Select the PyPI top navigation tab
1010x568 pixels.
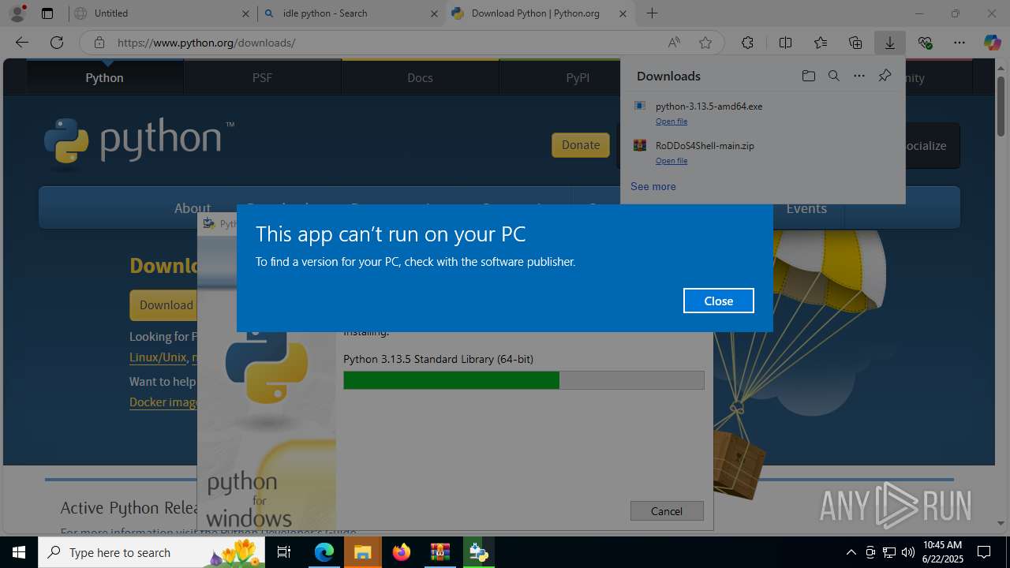click(578, 77)
